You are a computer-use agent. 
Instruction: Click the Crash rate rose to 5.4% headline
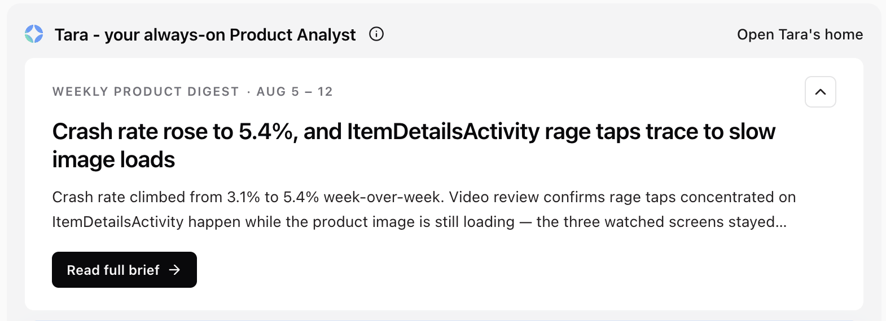[x=414, y=145]
